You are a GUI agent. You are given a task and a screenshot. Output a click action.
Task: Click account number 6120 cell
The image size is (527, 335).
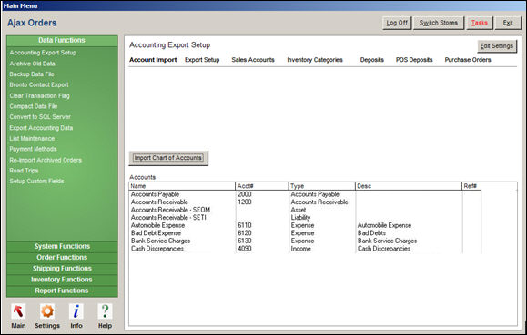point(245,233)
